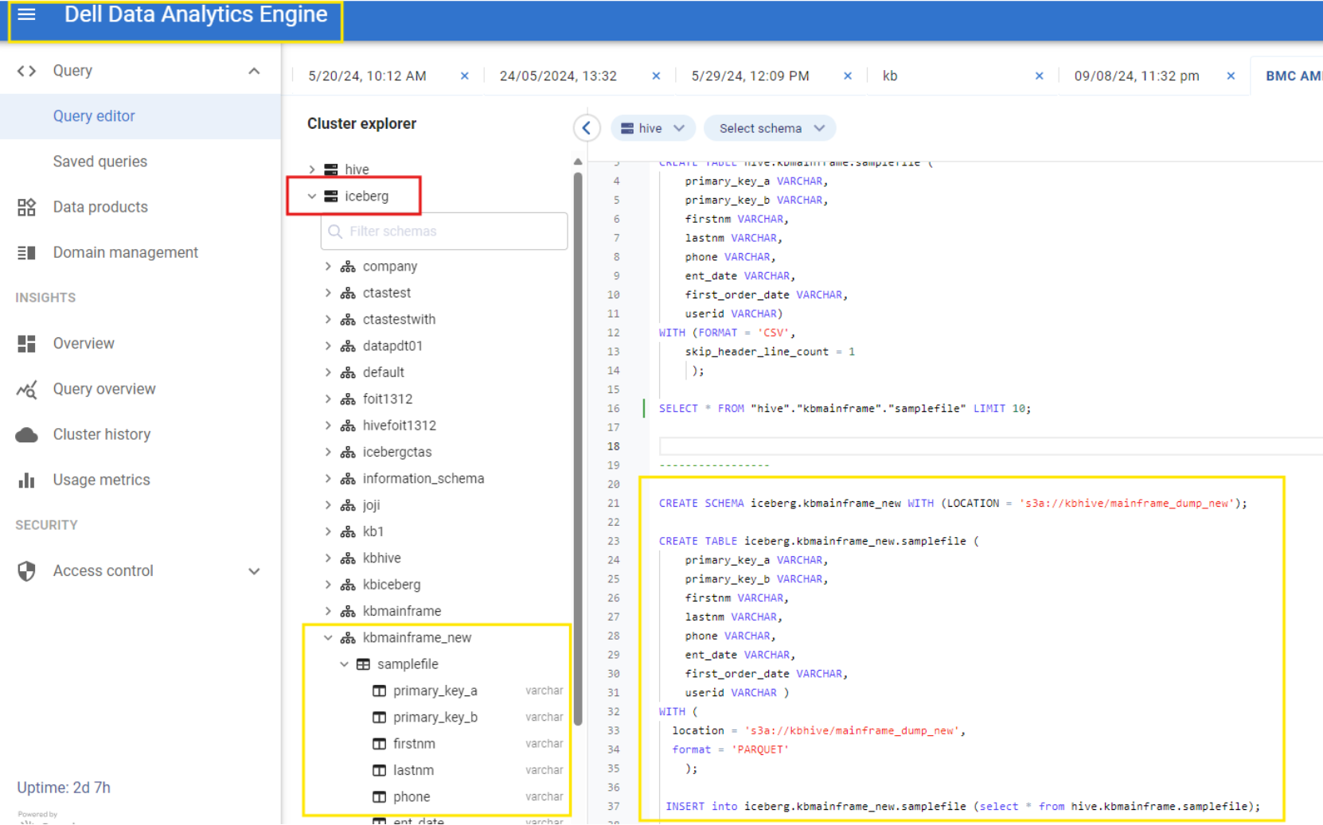Collapse the iceberg catalog node
The width and height of the screenshot is (1323, 825).
(312, 196)
